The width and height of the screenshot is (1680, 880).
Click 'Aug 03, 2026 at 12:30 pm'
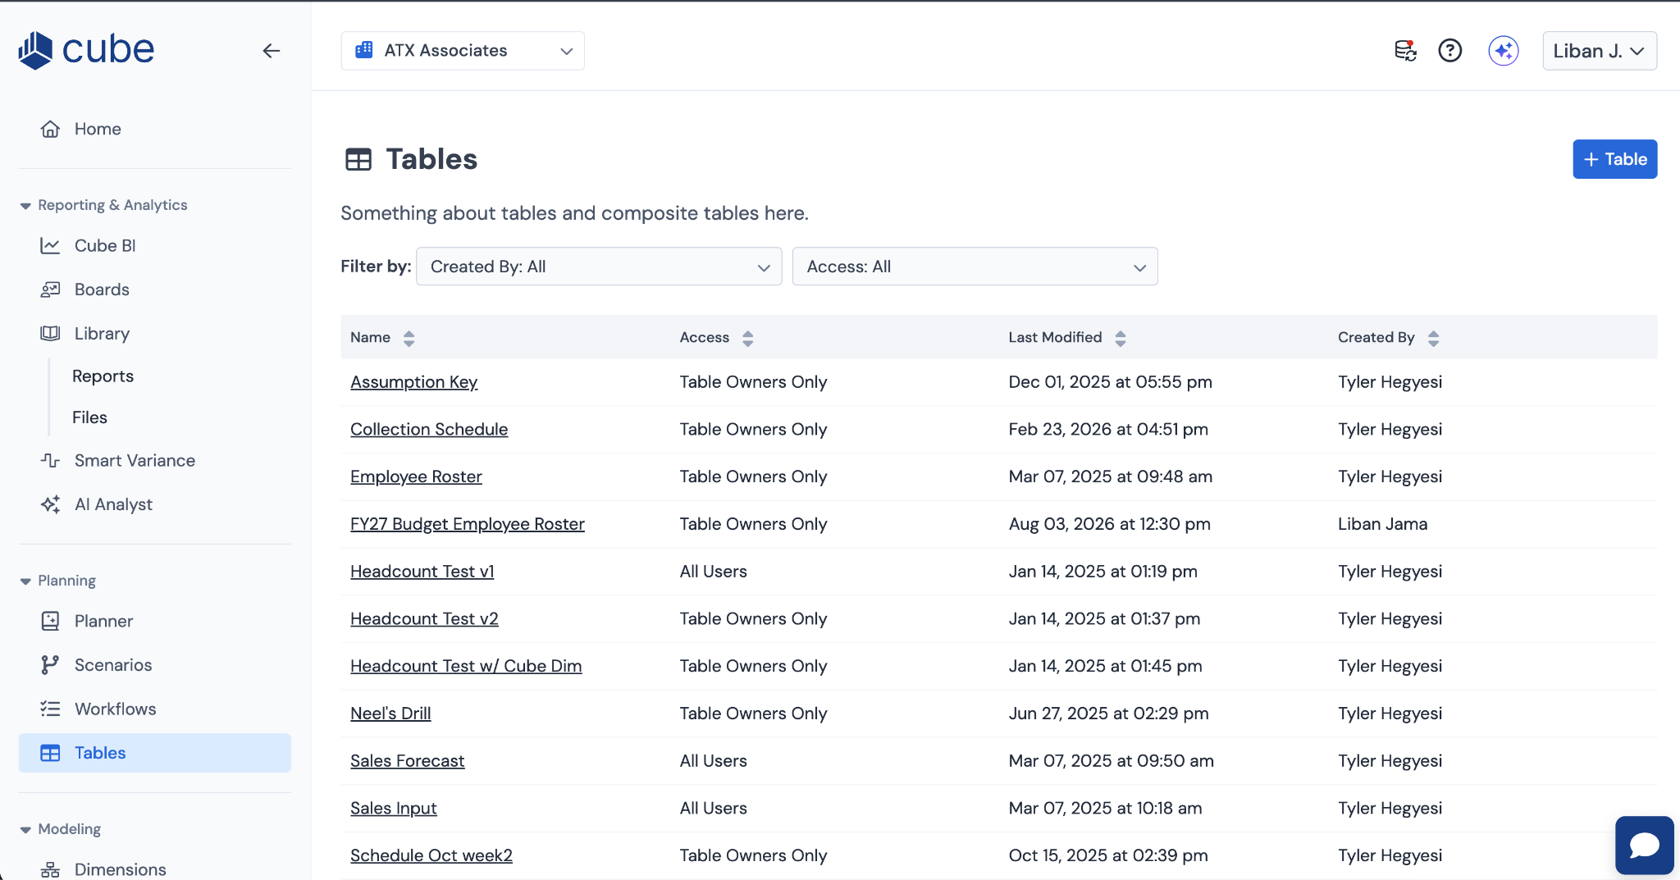coord(1109,524)
